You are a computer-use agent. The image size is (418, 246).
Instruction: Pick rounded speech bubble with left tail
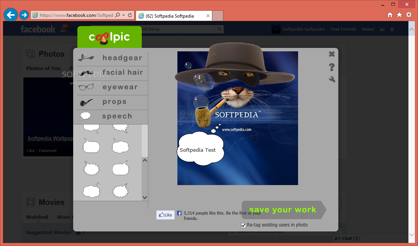(x=91, y=146)
